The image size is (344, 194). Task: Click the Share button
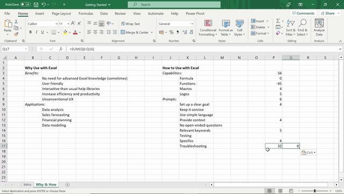[329, 13]
